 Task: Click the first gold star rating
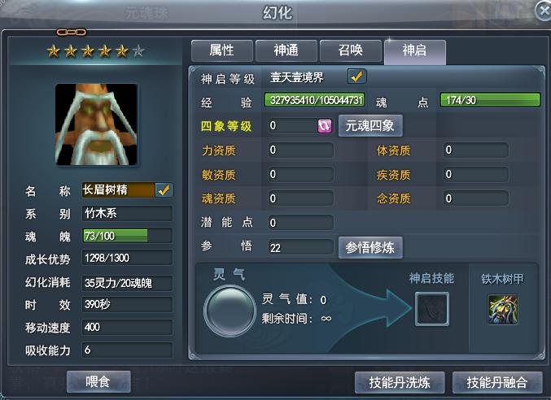coord(54,51)
